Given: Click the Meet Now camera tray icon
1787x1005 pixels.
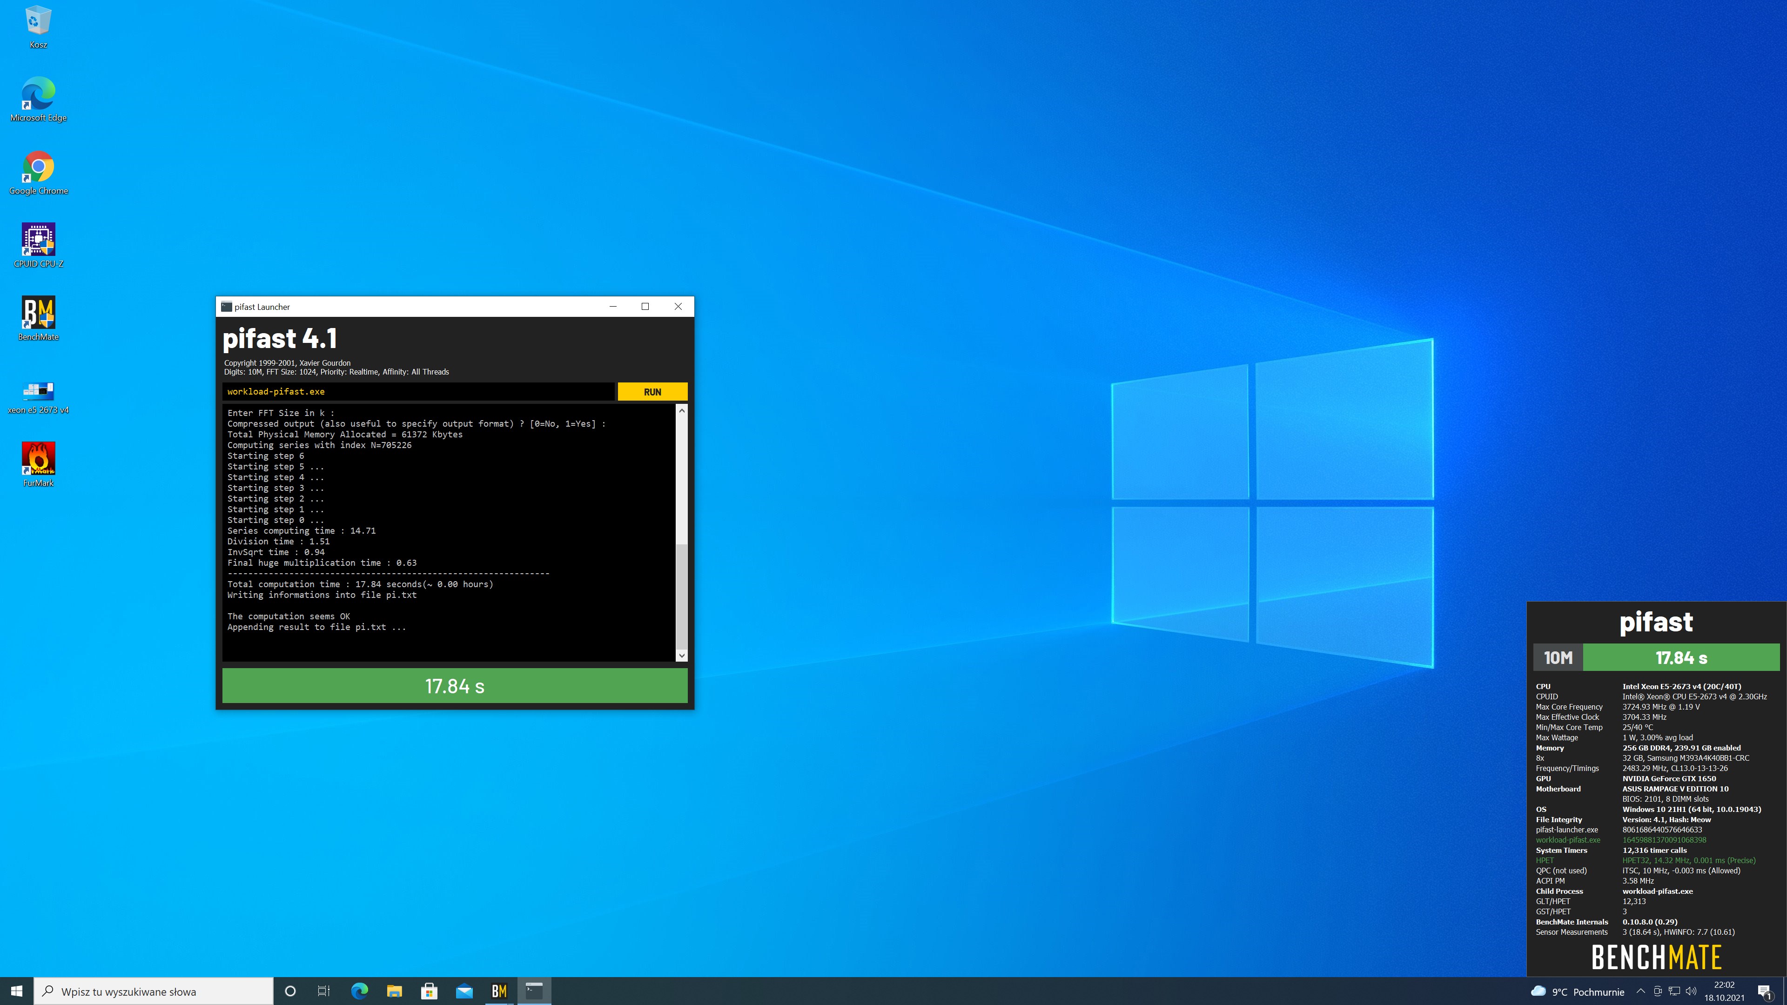Looking at the screenshot, I should pos(1658,991).
